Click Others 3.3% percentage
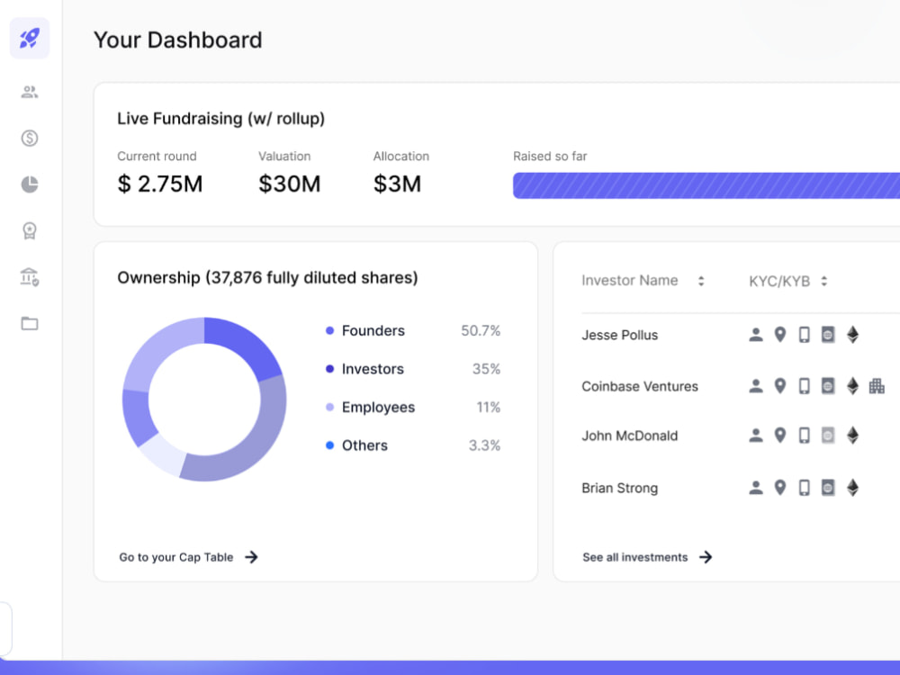This screenshot has width=900, height=675. click(484, 445)
